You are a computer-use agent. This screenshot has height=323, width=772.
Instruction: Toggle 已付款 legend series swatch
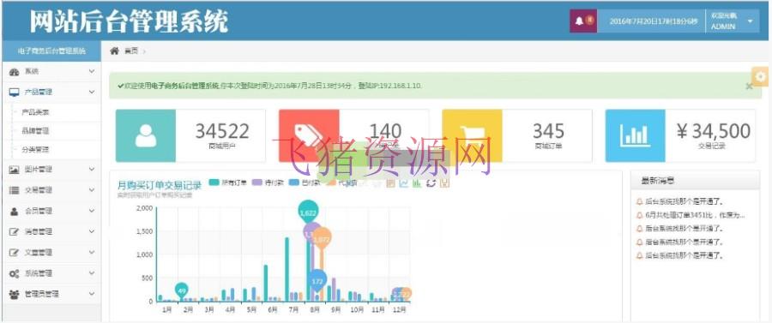(294, 182)
